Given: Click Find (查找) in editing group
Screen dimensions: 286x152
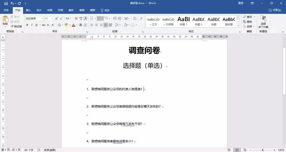Looking at the screenshot, I should pyautogui.click(x=247, y=17).
